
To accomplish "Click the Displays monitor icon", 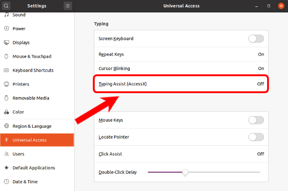I will click(6, 42).
